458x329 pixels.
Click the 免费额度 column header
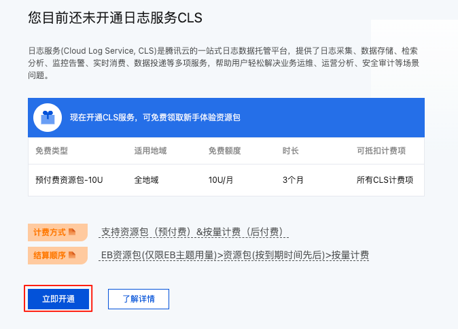(x=225, y=151)
